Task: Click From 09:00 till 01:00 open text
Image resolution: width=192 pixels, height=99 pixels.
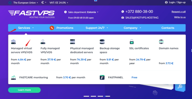Action: (x=81, y=18)
